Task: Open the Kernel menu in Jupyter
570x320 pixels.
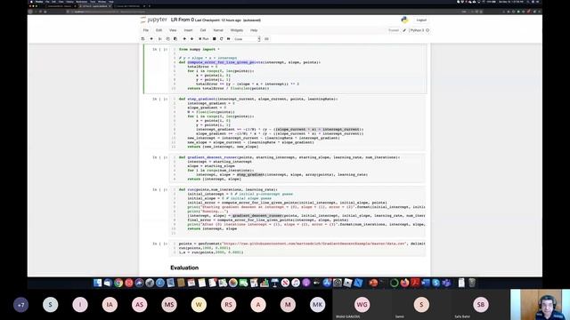Action: tap(218, 30)
